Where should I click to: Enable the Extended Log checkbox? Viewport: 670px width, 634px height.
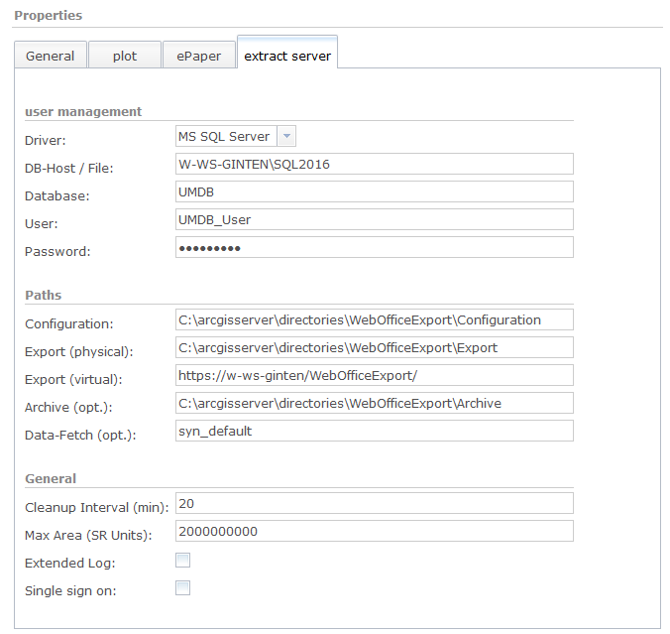[x=182, y=561]
